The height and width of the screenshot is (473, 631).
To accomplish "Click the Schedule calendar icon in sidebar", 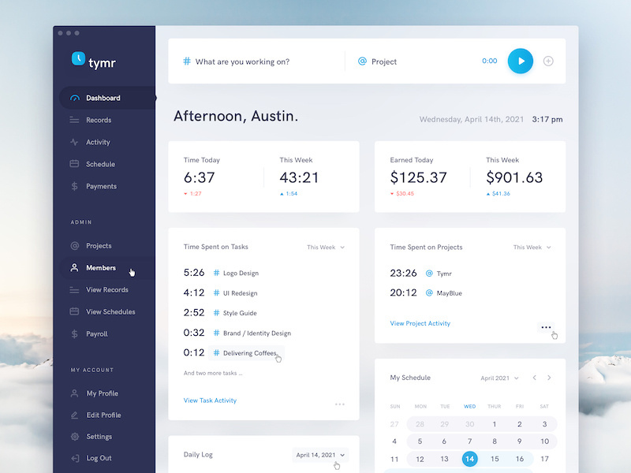I will point(74,164).
